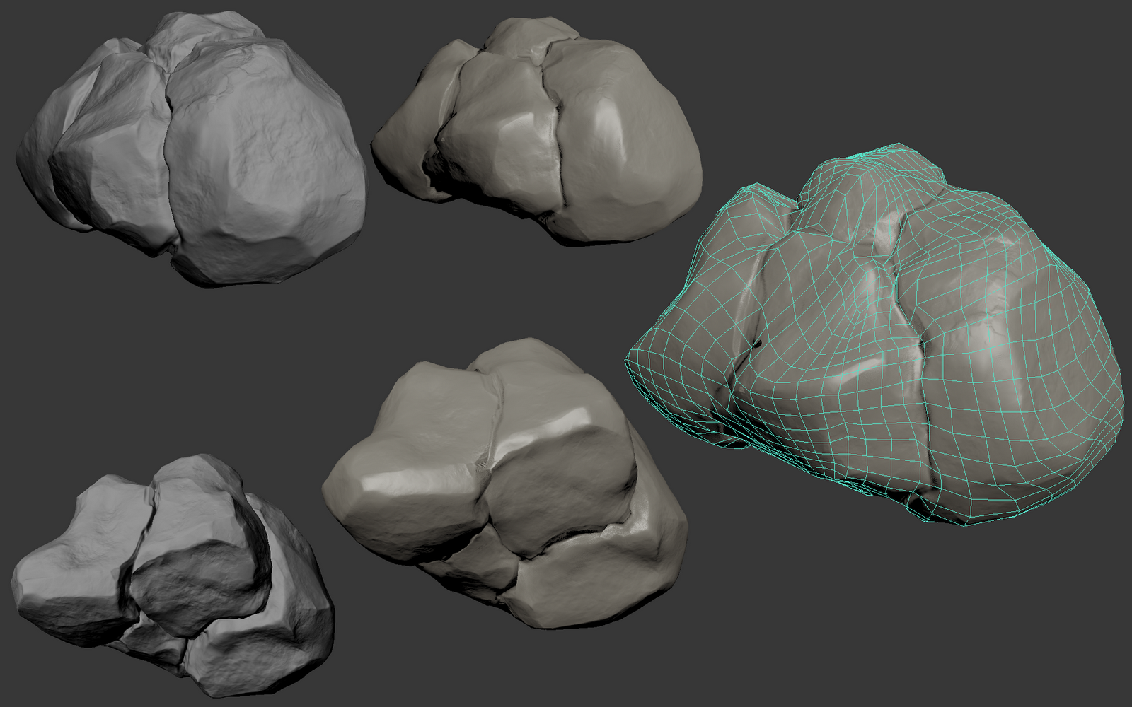Choose the dark gray rock at bottom left

coord(173,575)
